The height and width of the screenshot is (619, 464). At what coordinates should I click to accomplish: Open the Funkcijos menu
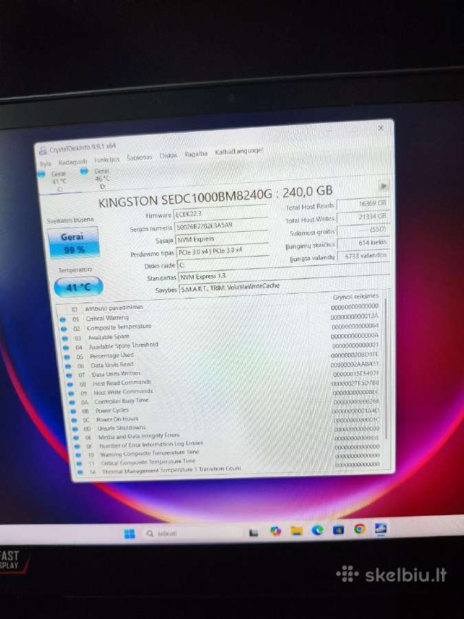[107, 160]
